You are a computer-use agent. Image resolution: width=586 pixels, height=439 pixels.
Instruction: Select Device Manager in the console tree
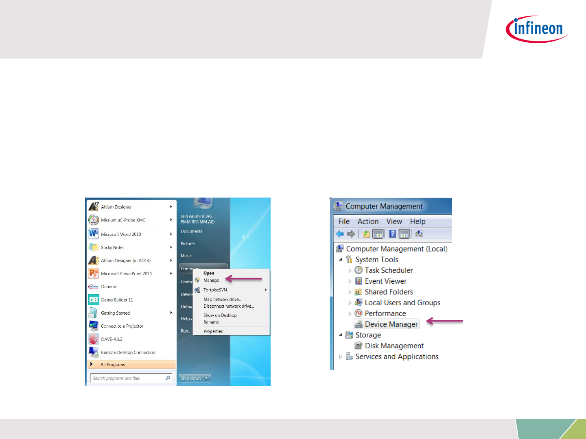(x=387, y=324)
